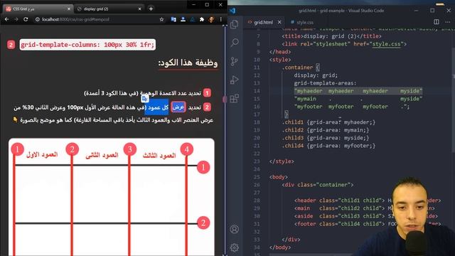Click the .child4 grid-area myfooter line
Viewport: 455px width, 256px height.
[x=328, y=146]
